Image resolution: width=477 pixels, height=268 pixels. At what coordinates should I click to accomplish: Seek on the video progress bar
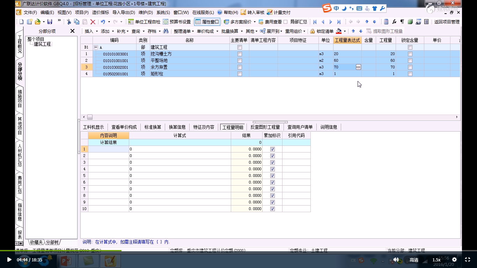[x=239, y=251]
